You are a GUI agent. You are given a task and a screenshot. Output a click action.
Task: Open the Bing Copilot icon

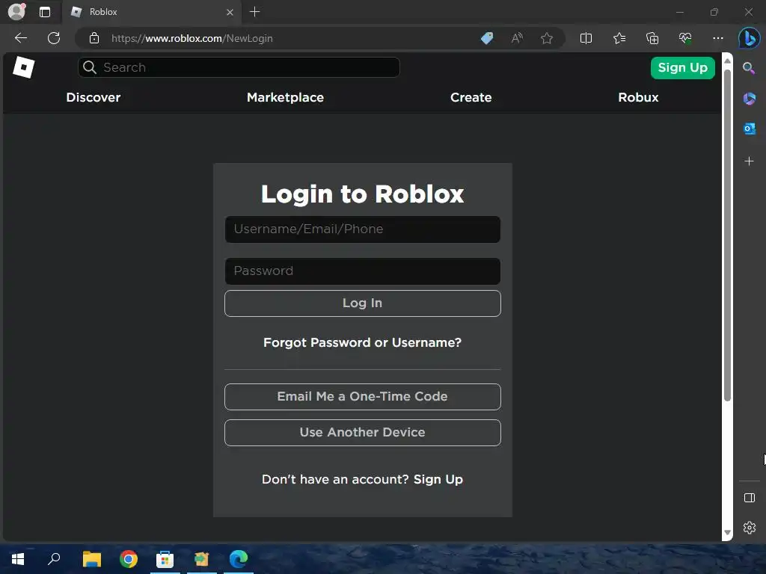point(749,38)
